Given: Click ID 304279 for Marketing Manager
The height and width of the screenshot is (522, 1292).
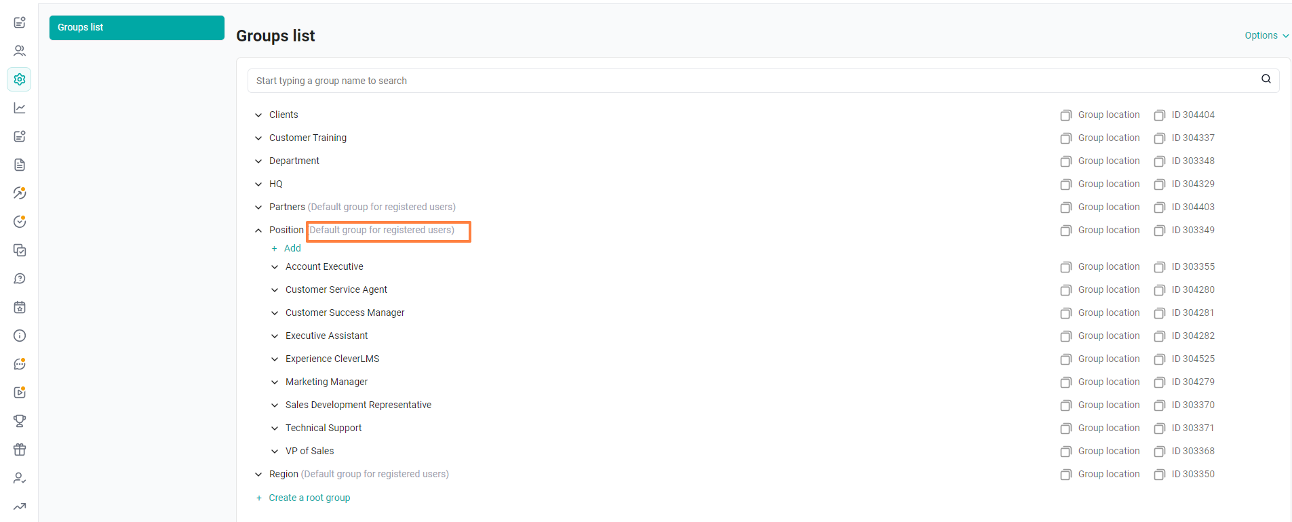Looking at the screenshot, I should 1193,382.
